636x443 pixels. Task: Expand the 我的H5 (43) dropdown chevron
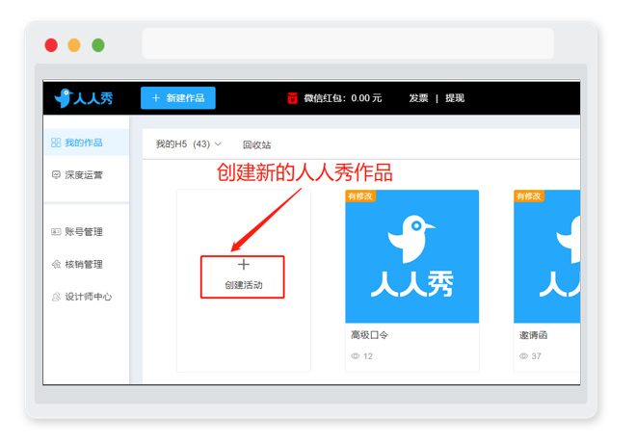(218, 143)
